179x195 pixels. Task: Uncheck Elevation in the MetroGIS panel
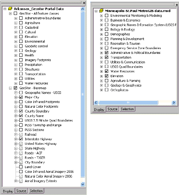click(106, 76)
